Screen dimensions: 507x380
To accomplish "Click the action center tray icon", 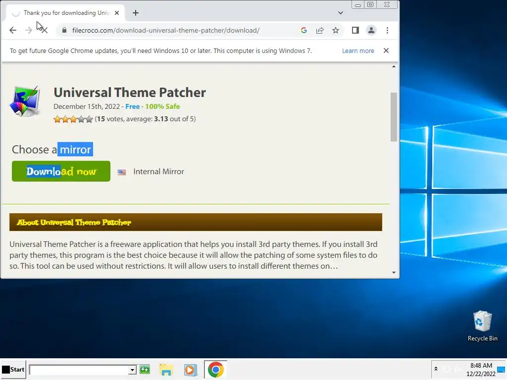I will coord(501,369).
